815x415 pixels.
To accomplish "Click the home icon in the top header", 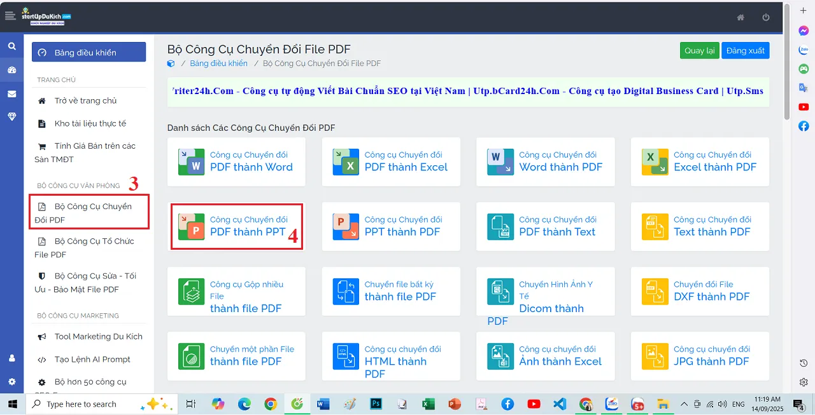I will (x=741, y=17).
